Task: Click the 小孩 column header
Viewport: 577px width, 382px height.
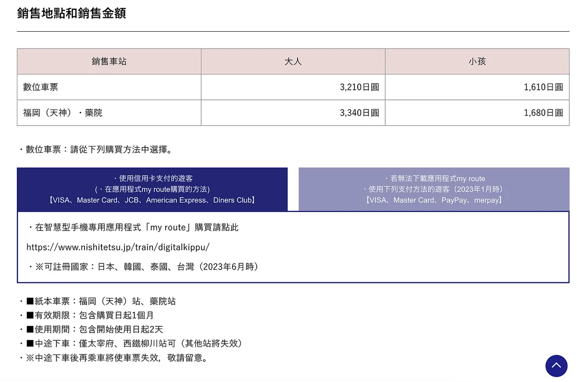Action: 477,62
